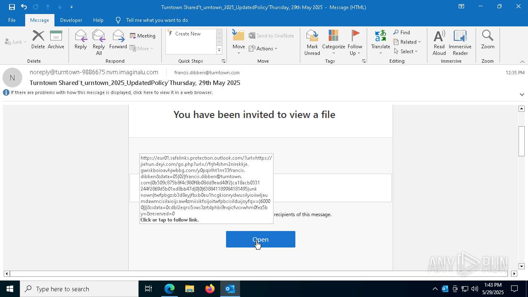Viewport: 528px width, 297px height.
Task: Click the blue Open button
Action: [x=261, y=239]
